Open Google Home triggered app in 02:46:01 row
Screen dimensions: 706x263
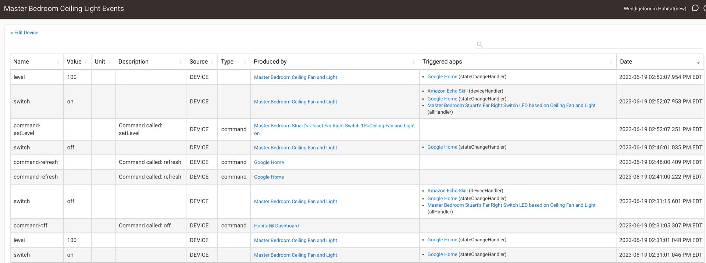(442, 147)
